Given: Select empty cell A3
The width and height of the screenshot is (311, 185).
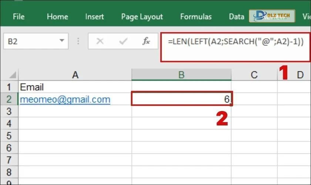Looking at the screenshot, I should (75, 111).
